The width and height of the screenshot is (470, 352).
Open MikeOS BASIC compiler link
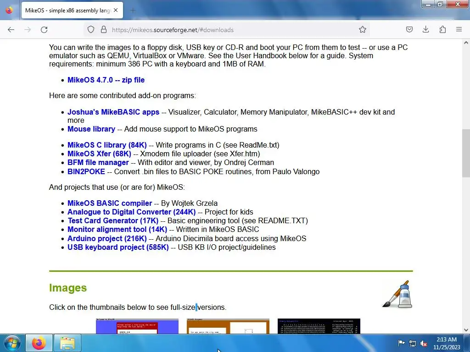[x=110, y=203]
